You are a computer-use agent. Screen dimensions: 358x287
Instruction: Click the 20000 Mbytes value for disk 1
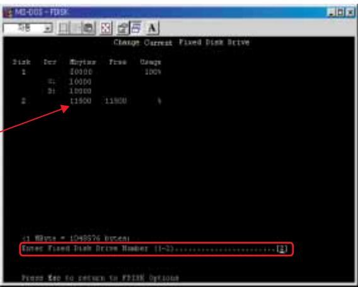[x=81, y=72]
